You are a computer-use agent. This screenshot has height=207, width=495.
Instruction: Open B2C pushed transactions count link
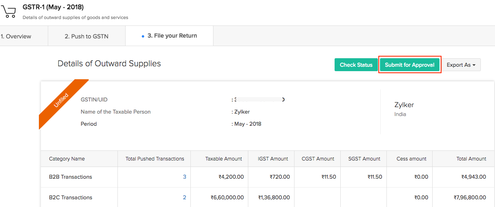click(184, 198)
